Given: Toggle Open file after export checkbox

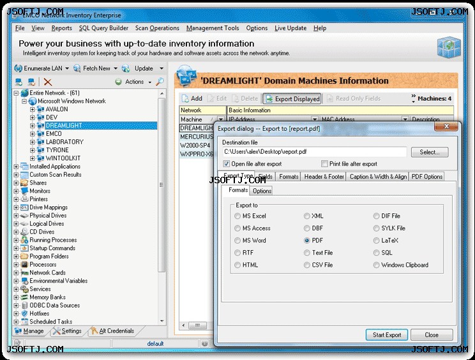Looking at the screenshot, I should [226, 164].
